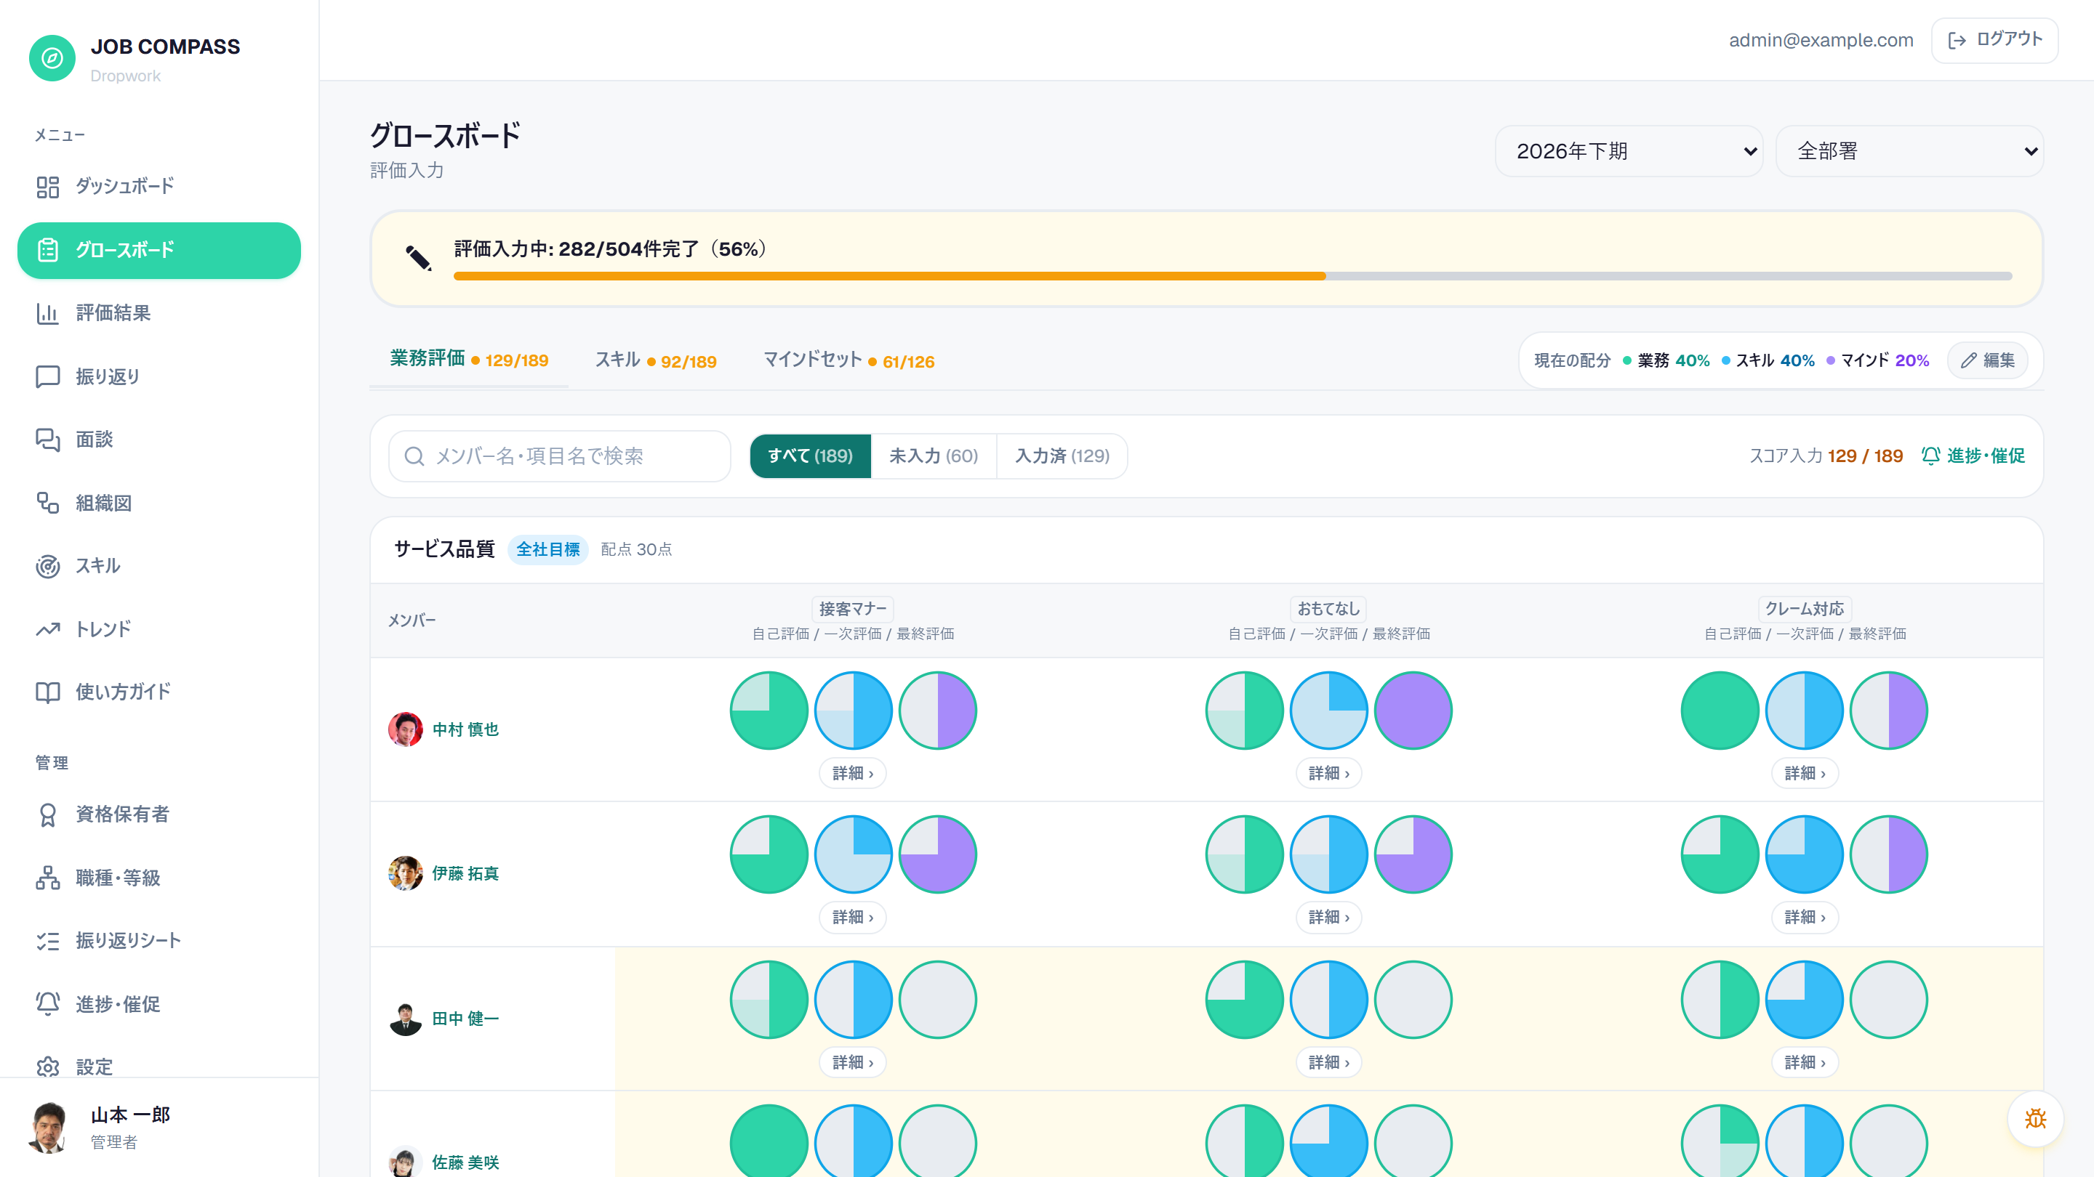Screen dimensions: 2094x1177
Task: Open the 進捗・催促 bell icon in sidebar
Action: [48, 1004]
